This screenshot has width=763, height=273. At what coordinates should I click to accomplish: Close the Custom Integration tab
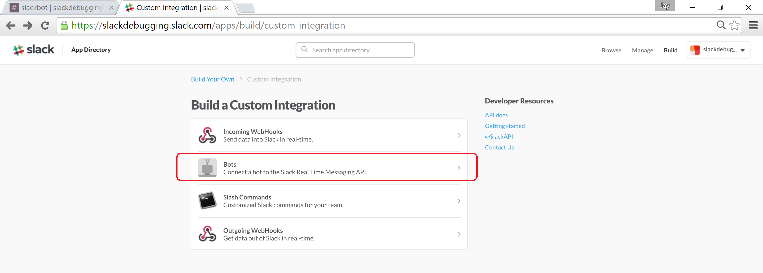pyautogui.click(x=226, y=8)
